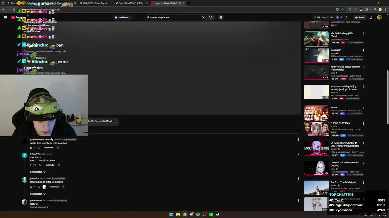
Task: Open the YouTube hamburger guide menu
Action: click(5, 17)
